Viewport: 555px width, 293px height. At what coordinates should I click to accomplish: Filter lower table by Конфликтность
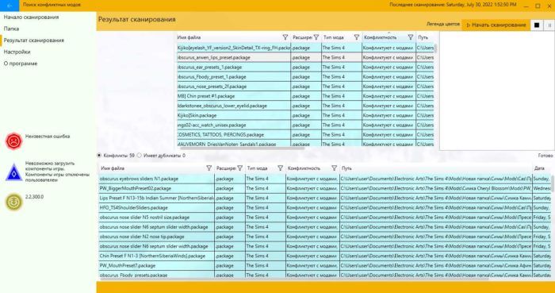coord(334,168)
